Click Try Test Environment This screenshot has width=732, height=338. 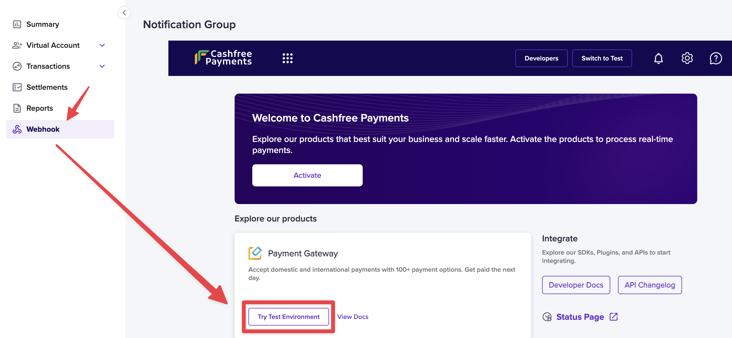[288, 316]
